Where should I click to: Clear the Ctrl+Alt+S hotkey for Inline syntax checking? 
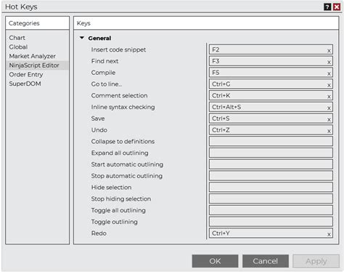[329, 108]
